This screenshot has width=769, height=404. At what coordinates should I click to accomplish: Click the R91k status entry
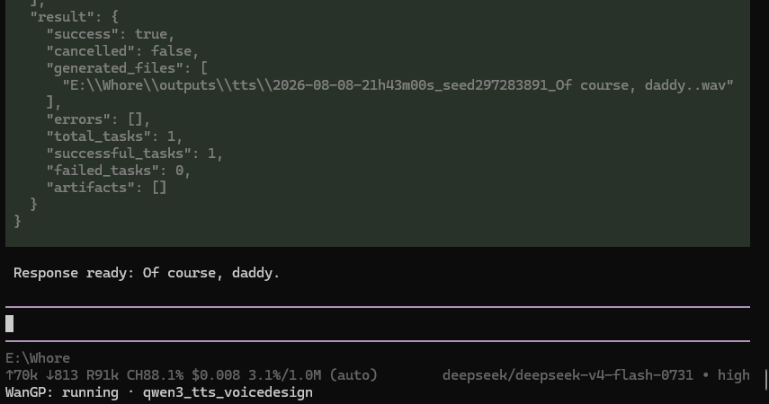102,375
